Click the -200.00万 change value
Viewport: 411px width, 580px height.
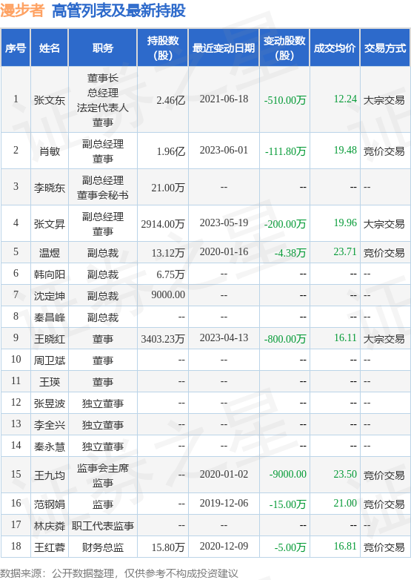(x=285, y=223)
